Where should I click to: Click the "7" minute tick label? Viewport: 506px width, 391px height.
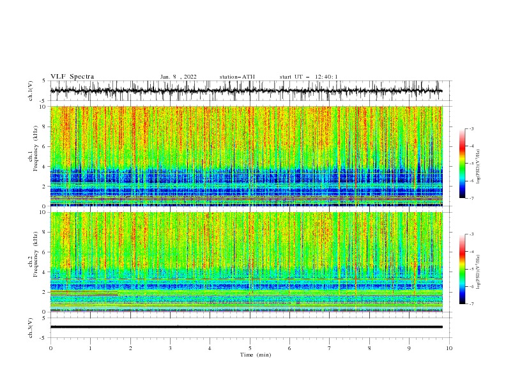click(x=330, y=348)
